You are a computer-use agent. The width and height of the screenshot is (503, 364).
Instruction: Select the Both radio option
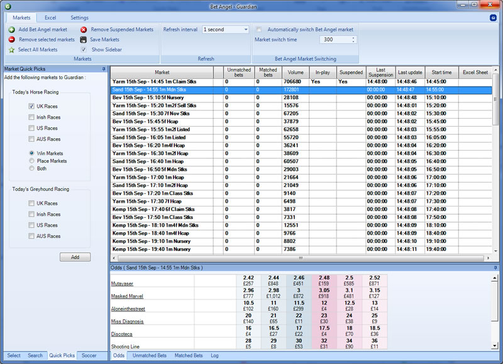tap(31, 168)
